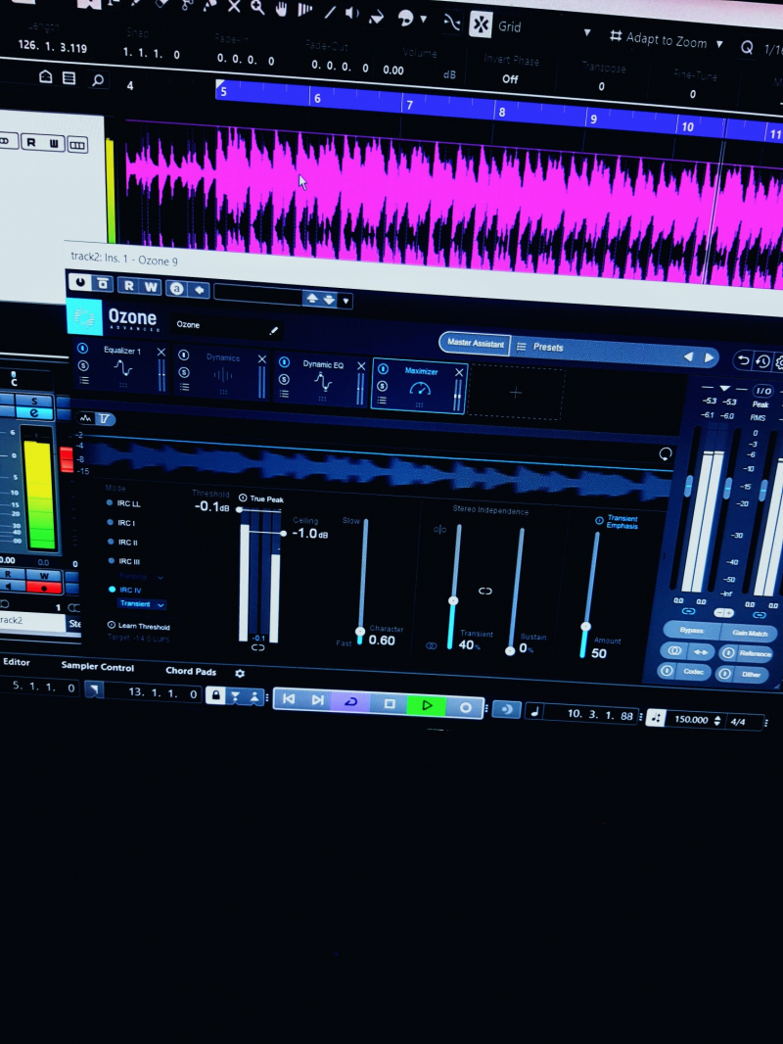Click the Play button in the transport bar

tap(427, 704)
